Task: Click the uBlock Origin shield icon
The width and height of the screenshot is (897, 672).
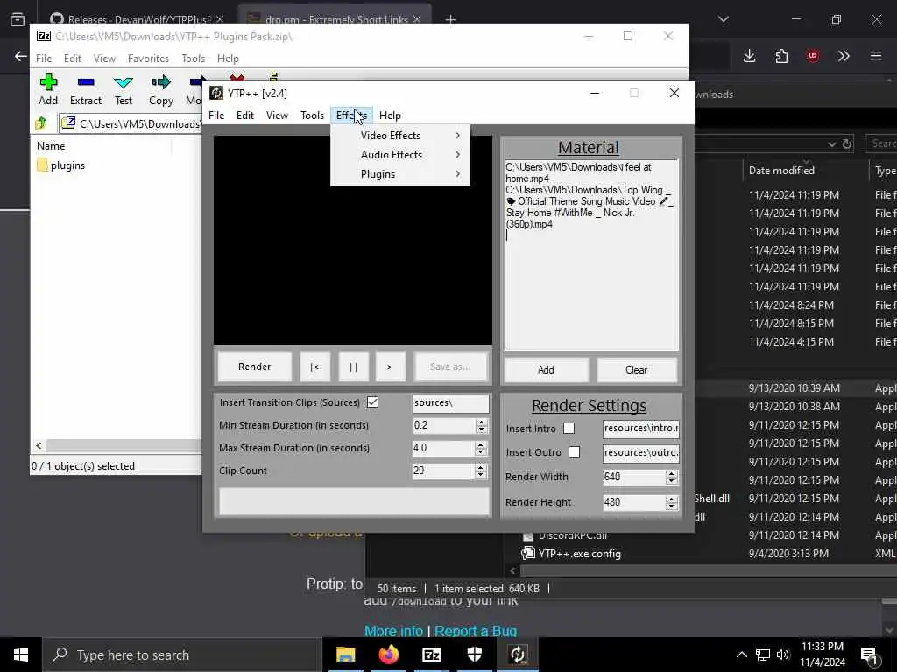Action: point(813,56)
